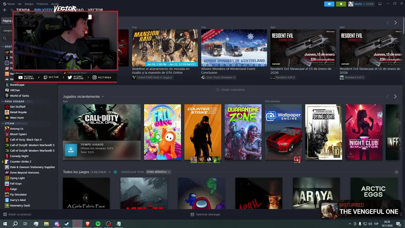
Task: Open Night Club Simulator cover
Action: tap(364, 132)
